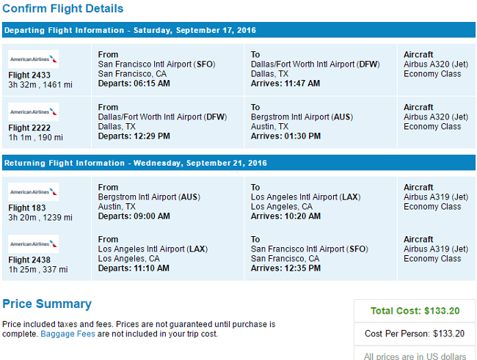Open the Baggage Fees link

pos(68,334)
